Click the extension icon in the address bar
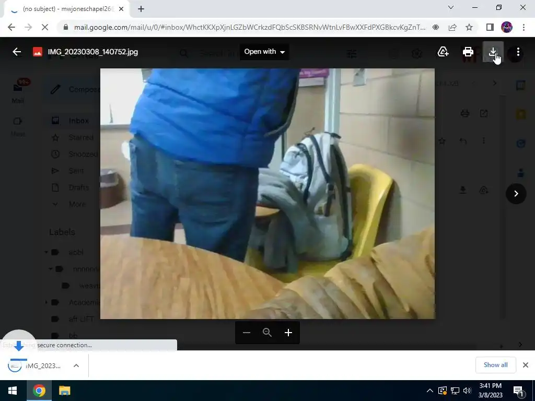Image resolution: width=535 pixels, height=401 pixels. (x=435, y=27)
